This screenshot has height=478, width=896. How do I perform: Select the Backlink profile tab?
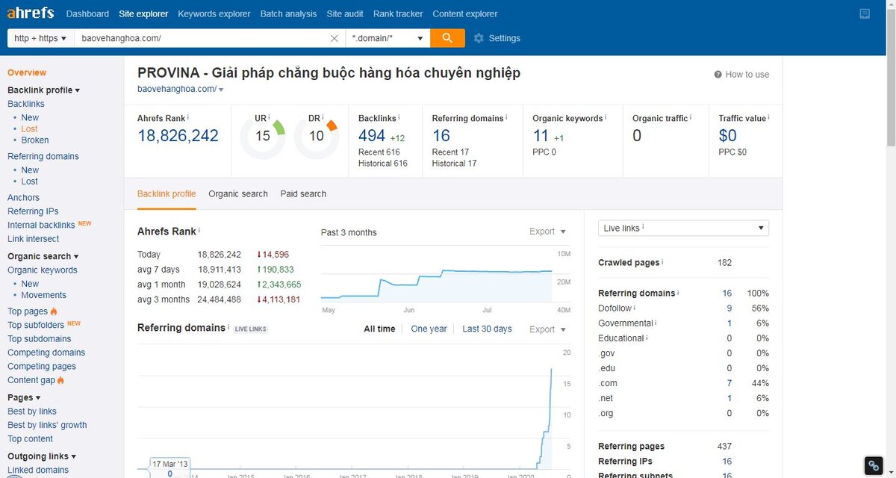point(167,193)
